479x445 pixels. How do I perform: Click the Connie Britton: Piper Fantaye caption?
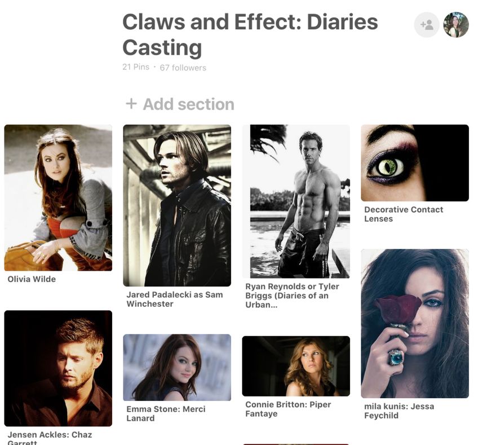[x=288, y=409]
